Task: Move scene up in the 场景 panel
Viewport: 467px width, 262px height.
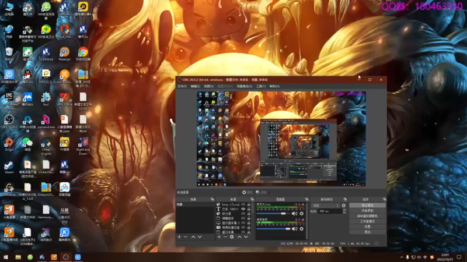Action: click(193, 237)
